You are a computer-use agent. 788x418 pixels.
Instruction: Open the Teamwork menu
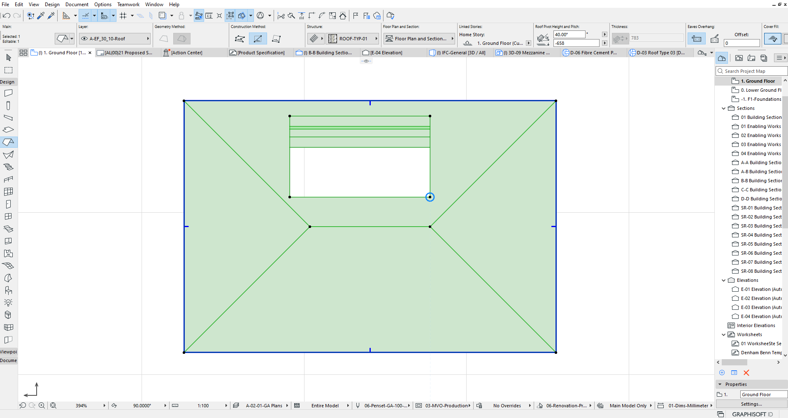tap(128, 4)
